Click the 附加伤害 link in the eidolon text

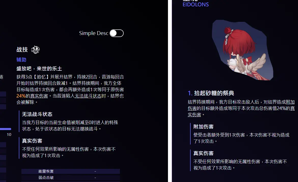pos(290,102)
